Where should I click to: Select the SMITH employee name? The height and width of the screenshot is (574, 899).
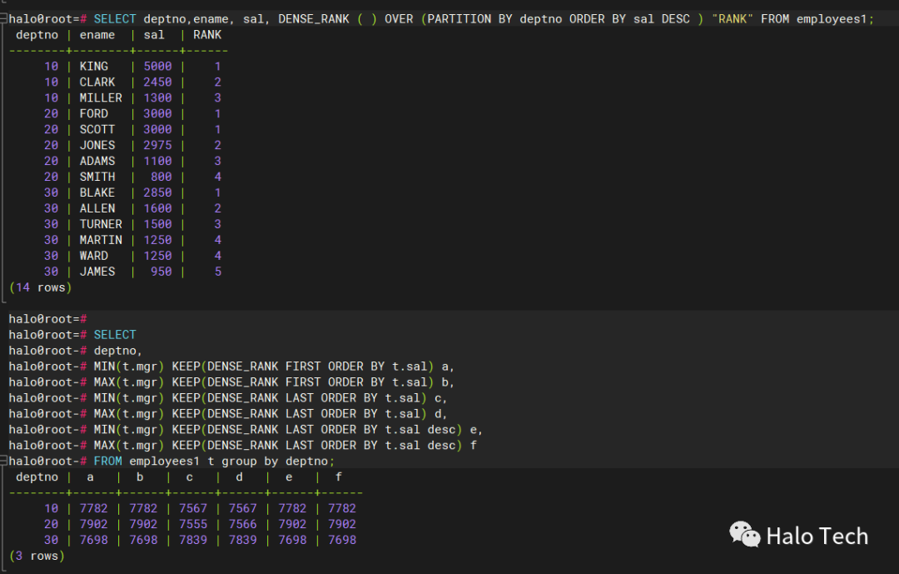[97, 177]
